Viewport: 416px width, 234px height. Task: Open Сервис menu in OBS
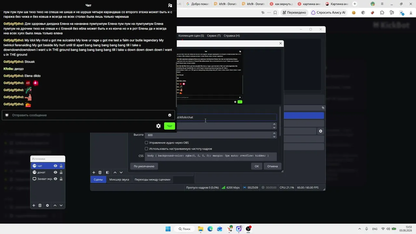pos(214,35)
